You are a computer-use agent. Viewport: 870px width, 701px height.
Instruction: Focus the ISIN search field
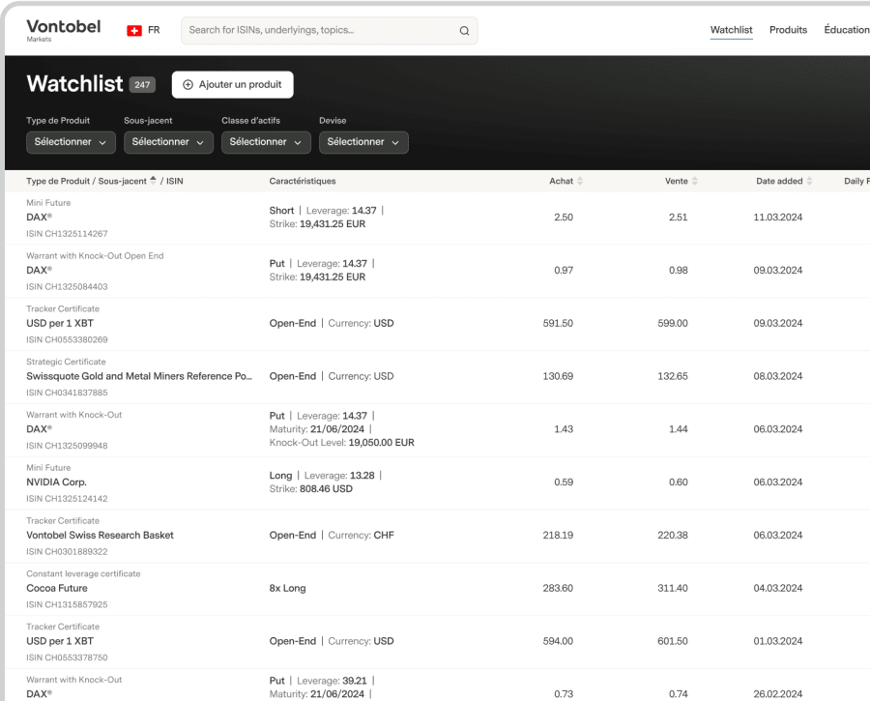(x=329, y=31)
